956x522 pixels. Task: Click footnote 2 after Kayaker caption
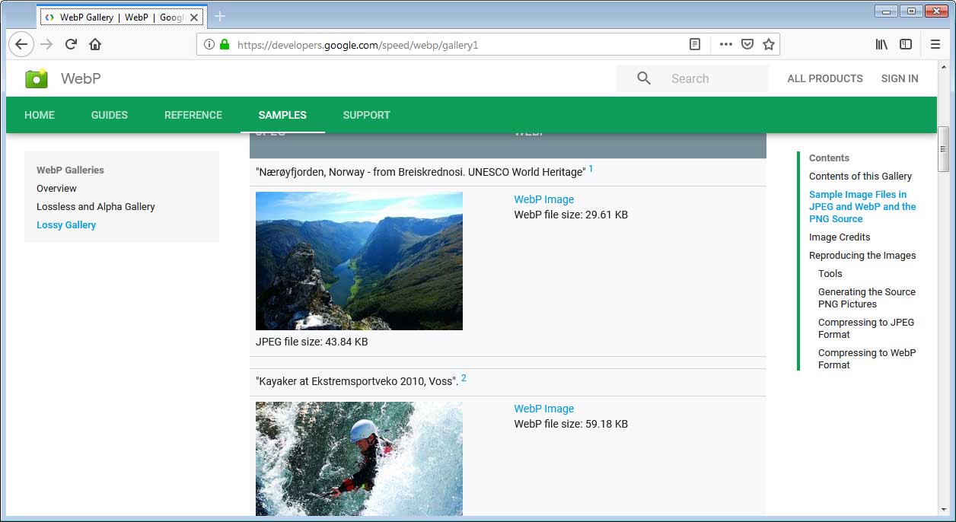tap(464, 378)
